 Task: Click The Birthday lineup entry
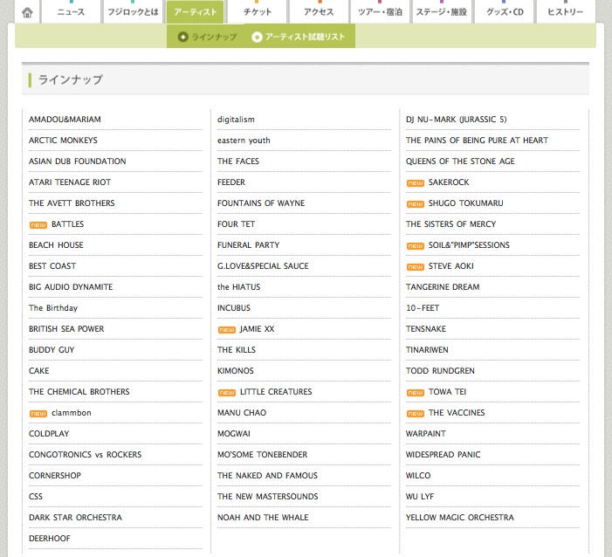[x=53, y=308]
